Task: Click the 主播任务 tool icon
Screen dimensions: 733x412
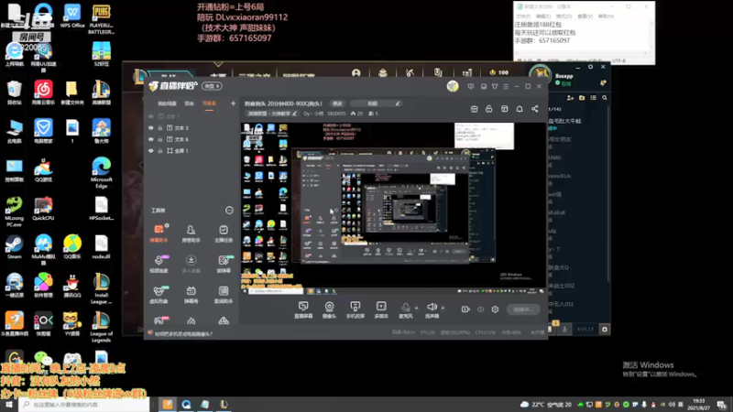Action: tap(224, 233)
